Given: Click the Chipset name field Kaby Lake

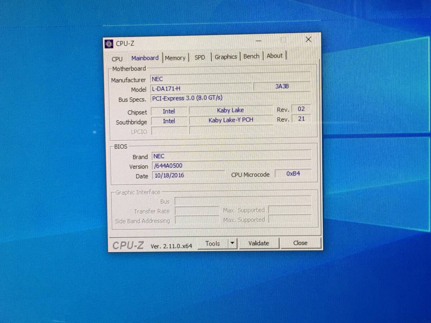Looking at the screenshot, I should click(x=231, y=110).
